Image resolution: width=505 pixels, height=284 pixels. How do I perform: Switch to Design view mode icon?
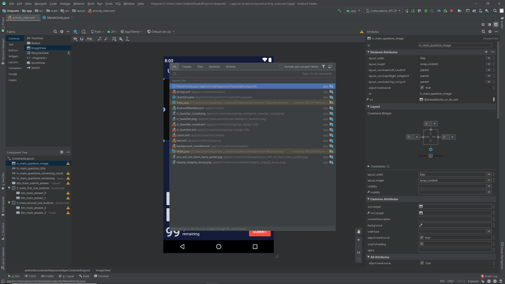click(496, 24)
